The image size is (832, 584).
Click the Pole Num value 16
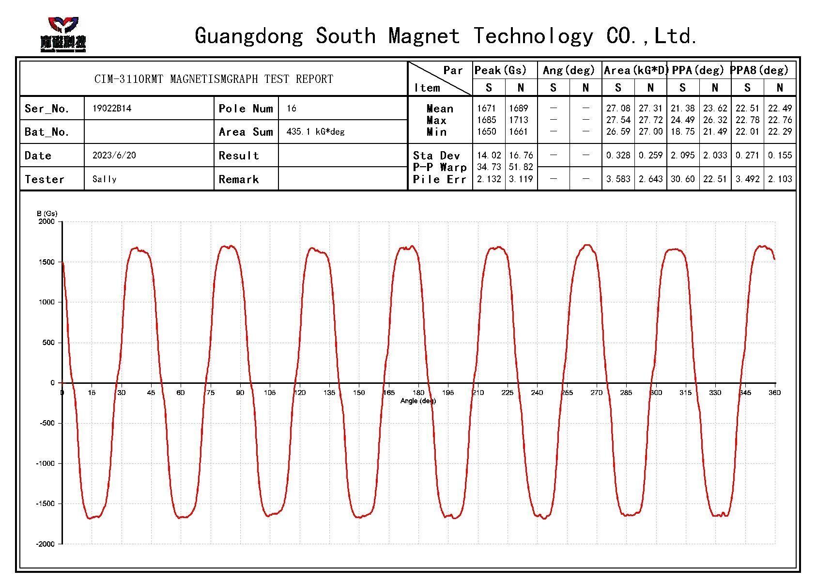pyautogui.click(x=292, y=109)
